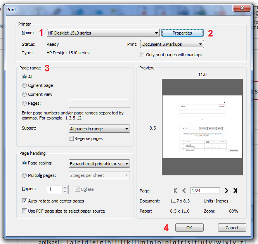The width and height of the screenshot is (258, 244).
Task: Open the Print Document & Markups dropdown
Action: pyautogui.click(x=172, y=44)
